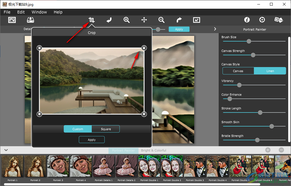Image resolution: width=291 pixels, height=186 pixels.
Task: Select Portrait Double 2 preset
Action: click(x=172, y=166)
